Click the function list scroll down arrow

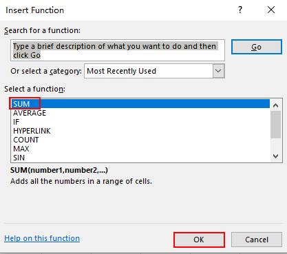(276, 156)
